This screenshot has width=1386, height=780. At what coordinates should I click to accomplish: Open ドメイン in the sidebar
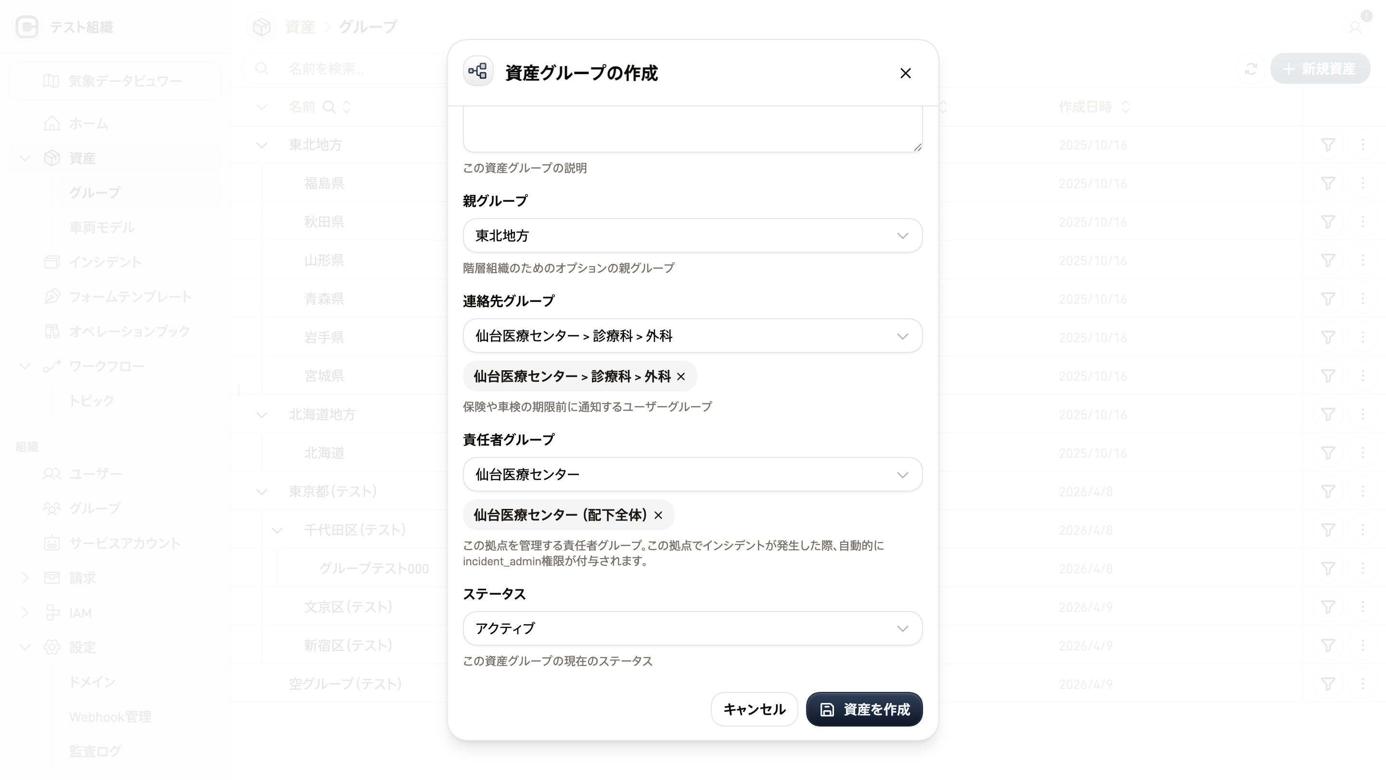point(92,683)
